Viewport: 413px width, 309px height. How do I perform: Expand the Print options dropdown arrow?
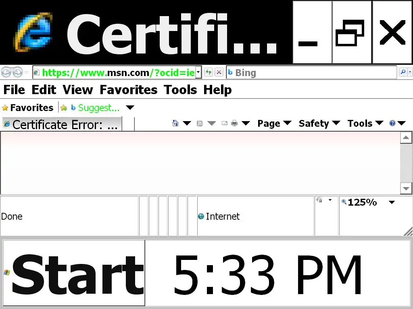point(246,123)
